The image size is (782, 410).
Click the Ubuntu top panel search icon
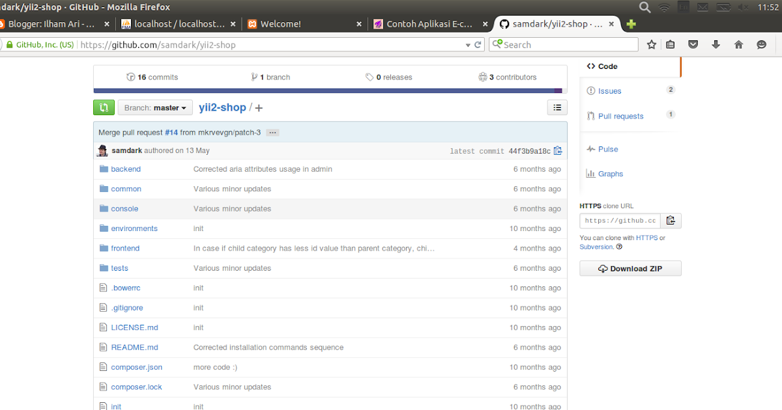[644, 7]
